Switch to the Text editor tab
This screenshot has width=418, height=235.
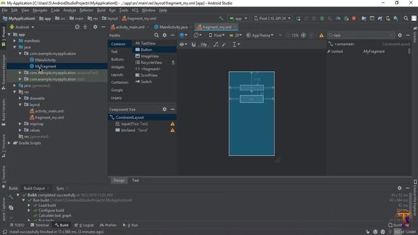(x=135, y=180)
